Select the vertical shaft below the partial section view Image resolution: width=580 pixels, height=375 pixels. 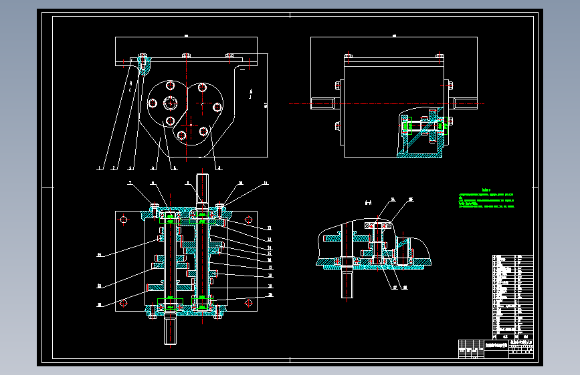tap(347, 284)
